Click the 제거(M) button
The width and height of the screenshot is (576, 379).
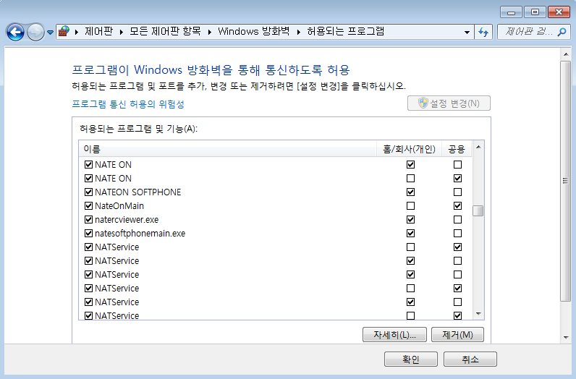point(458,335)
